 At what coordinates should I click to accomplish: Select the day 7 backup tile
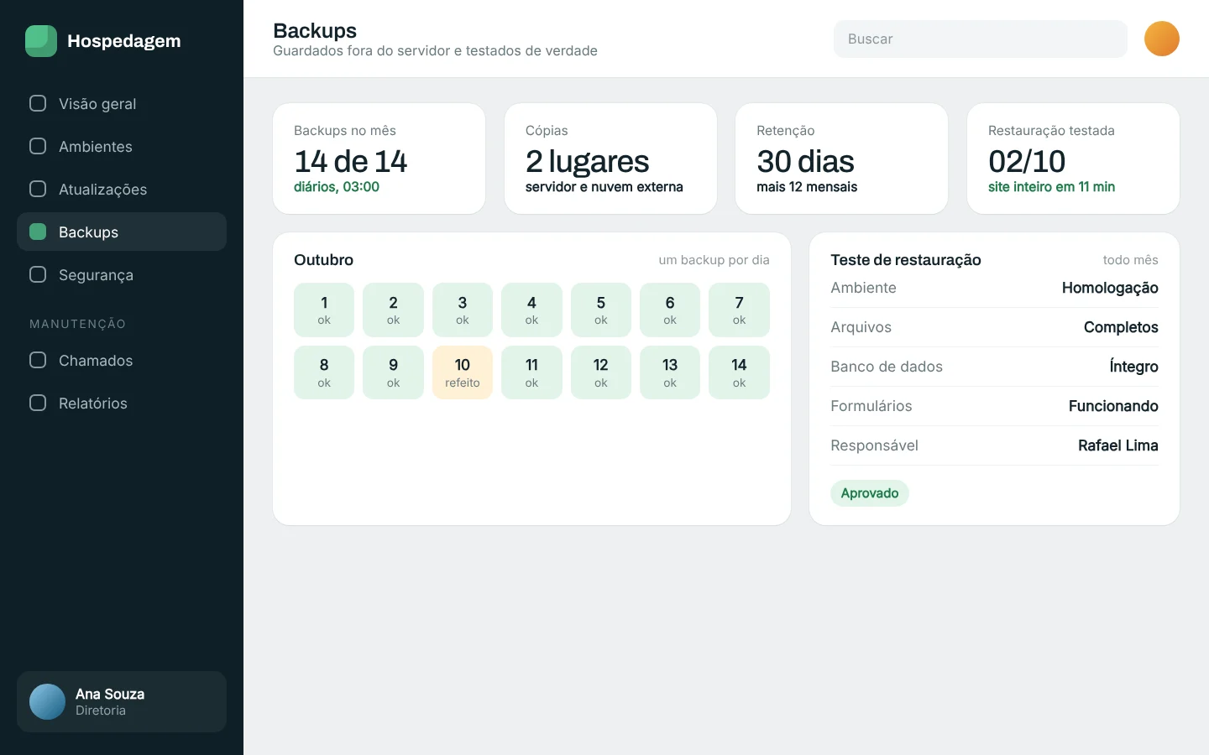(739, 310)
